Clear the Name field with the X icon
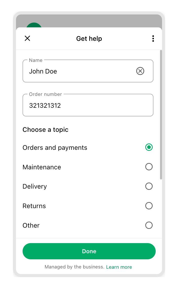The width and height of the screenshot is (178, 290). click(140, 71)
